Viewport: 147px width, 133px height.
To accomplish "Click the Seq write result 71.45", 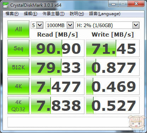I will [x=113, y=48].
